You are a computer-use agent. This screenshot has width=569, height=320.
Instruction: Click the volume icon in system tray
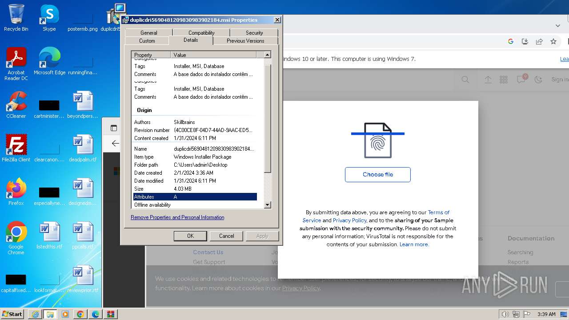pos(505,314)
